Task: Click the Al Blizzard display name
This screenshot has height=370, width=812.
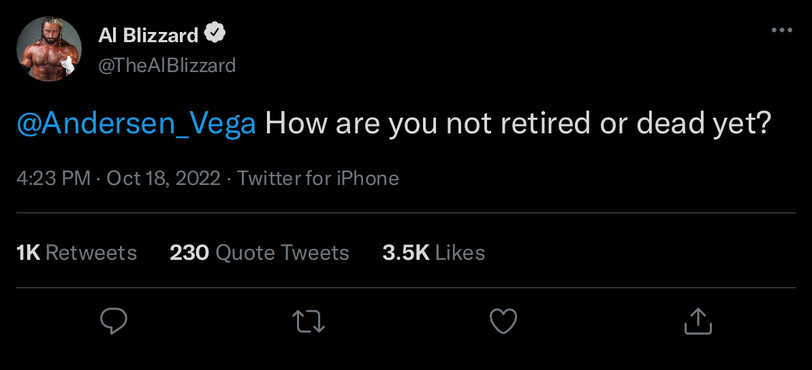Action: (148, 35)
